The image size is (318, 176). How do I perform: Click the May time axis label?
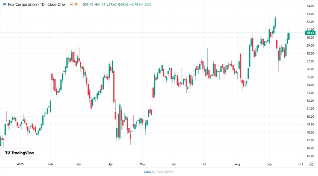point(142,164)
